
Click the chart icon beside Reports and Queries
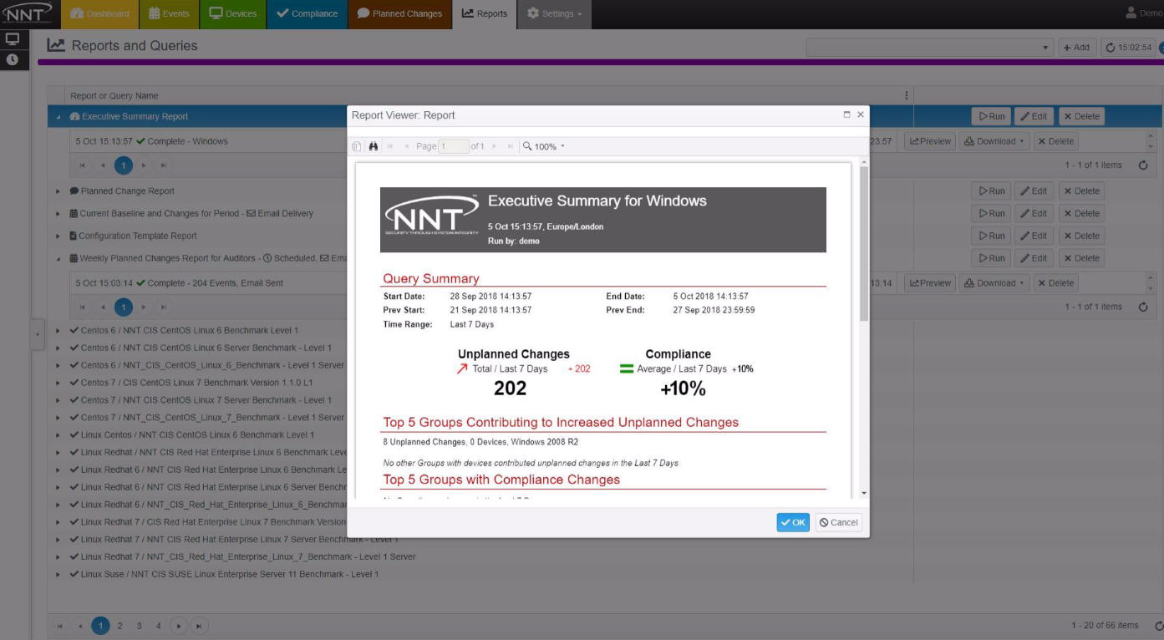tap(56, 45)
